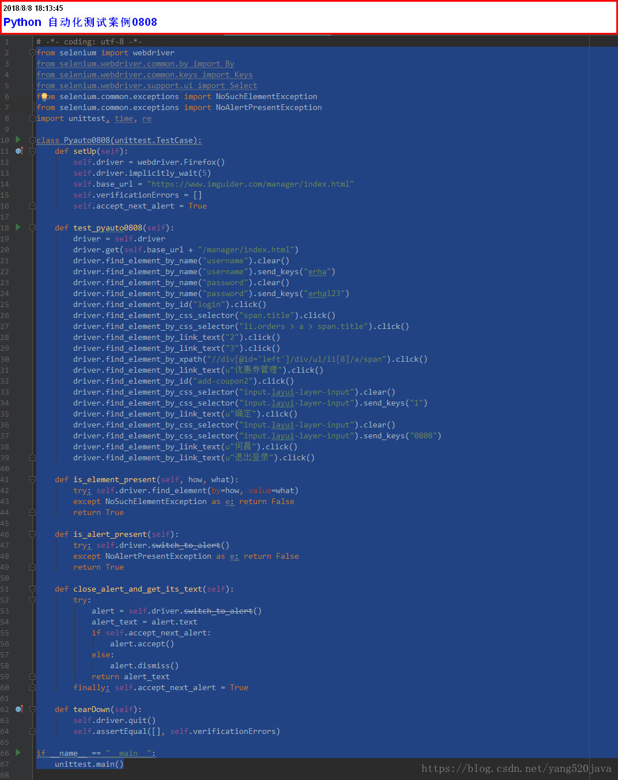
Task: Click the 确定 link text line
Action: pyautogui.click(x=185, y=414)
